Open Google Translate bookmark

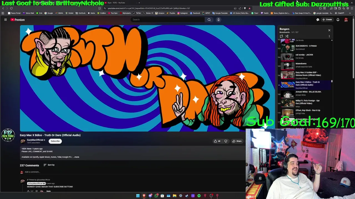[220, 13]
